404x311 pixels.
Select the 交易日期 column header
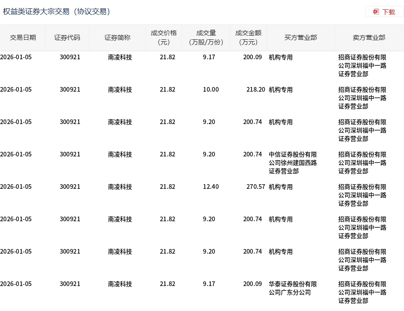pos(22,37)
